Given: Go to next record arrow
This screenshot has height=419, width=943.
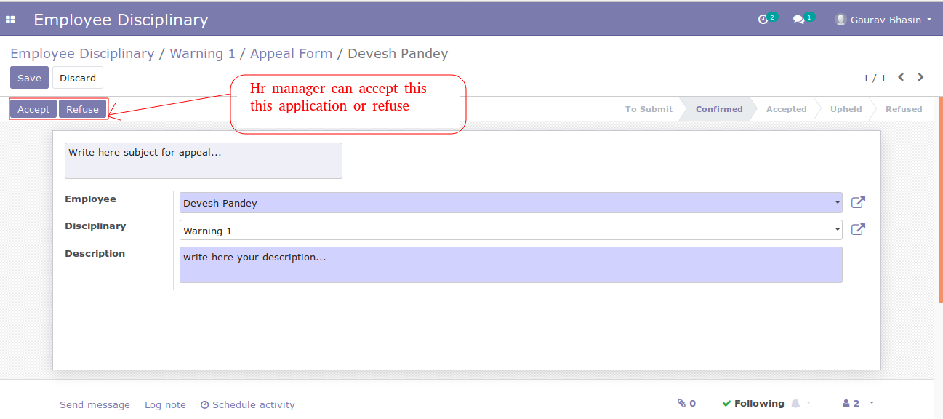Looking at the screenshot, I should [920, 77].
